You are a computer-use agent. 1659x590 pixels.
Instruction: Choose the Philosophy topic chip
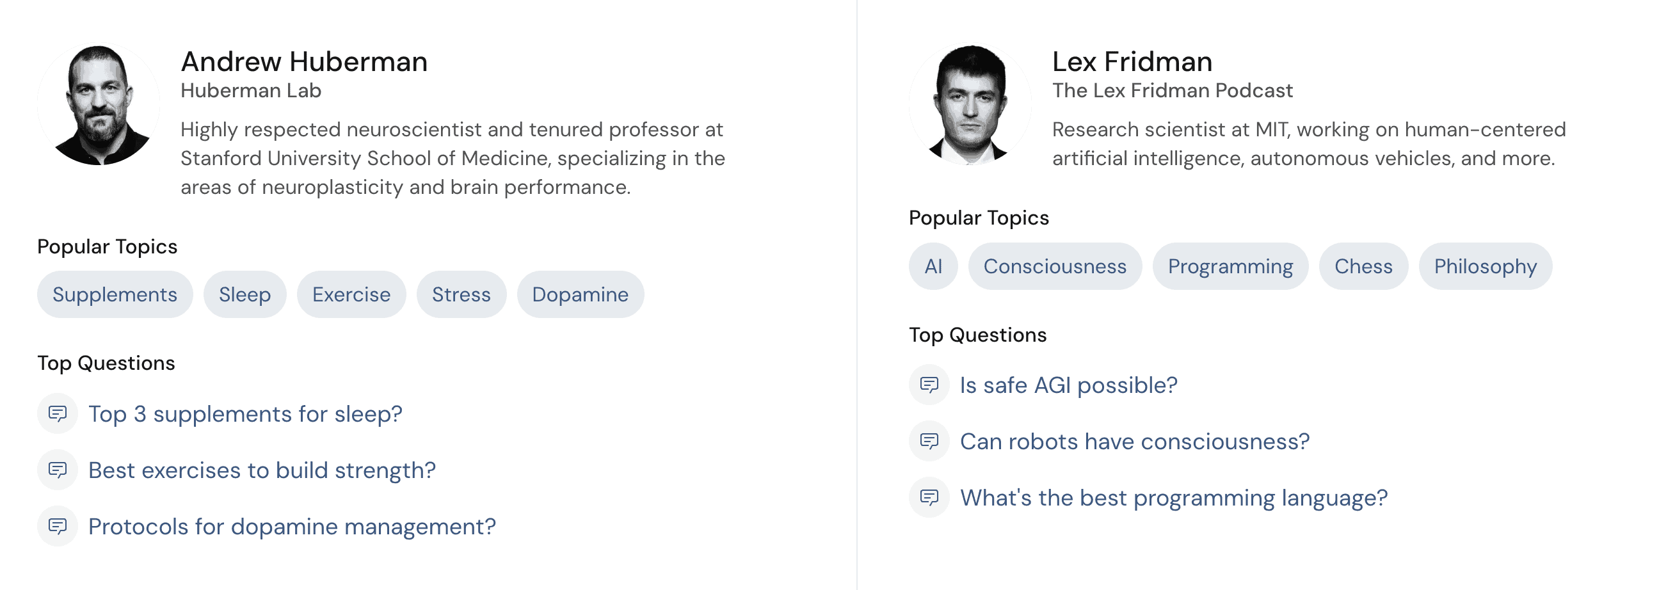[x=1485, y=266]
